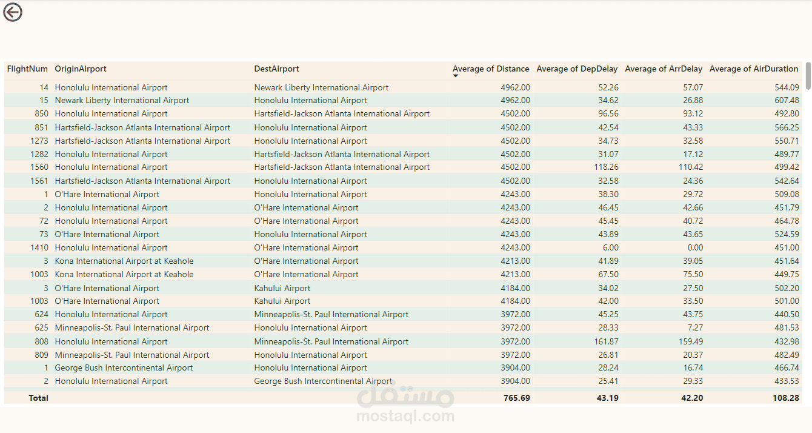Sort by the OriginAirport column header
812x433 pixels.
click(x=81, y=69)
